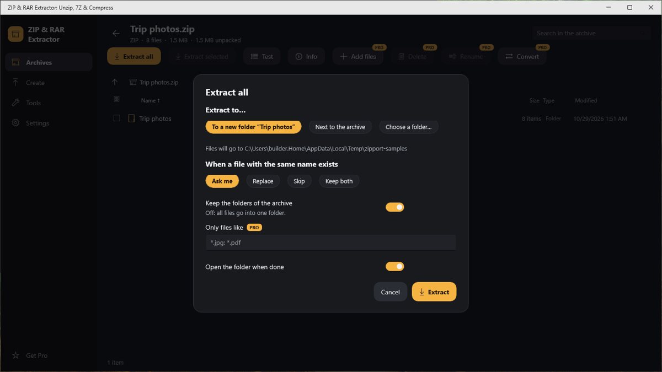
Task: Sort by the Type column header
Action: click(x=548, y=100)
